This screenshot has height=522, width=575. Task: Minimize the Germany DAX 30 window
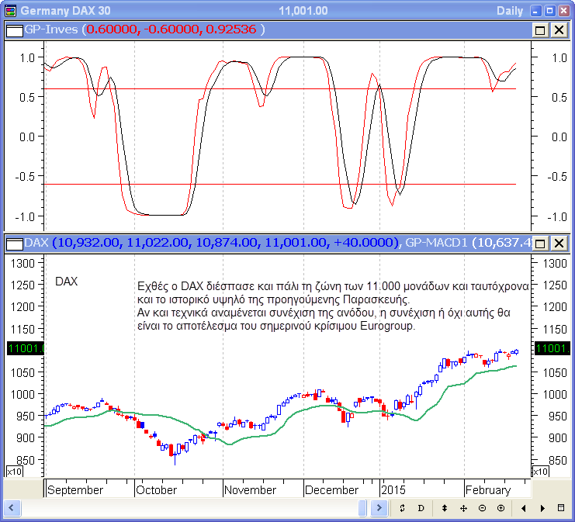(x=535, y=11)
